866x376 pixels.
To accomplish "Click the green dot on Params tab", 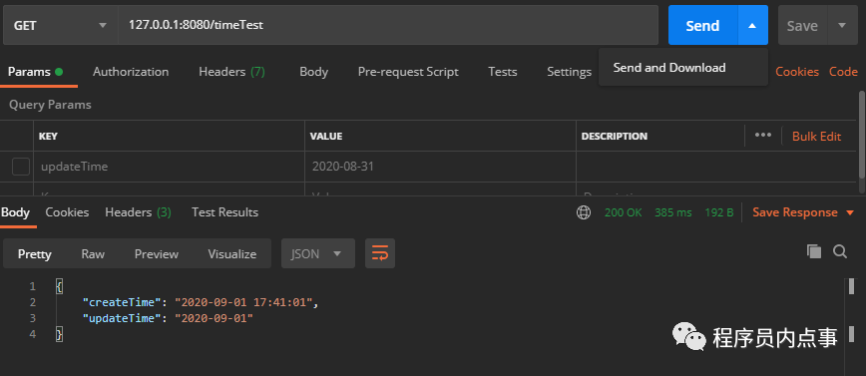I will tap(59, 72).
